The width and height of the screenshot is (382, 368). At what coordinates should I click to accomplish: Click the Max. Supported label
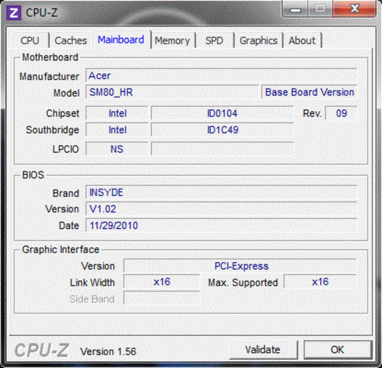point(243,283)
